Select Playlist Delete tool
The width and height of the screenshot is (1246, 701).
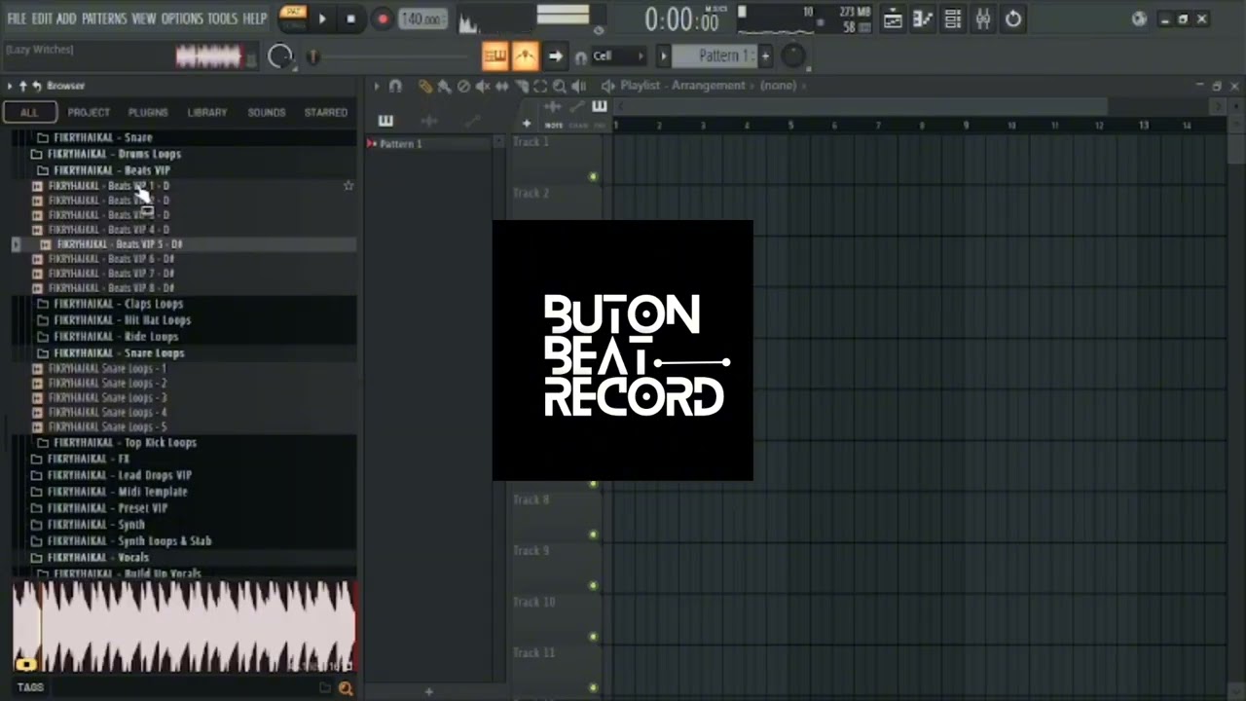463,87
